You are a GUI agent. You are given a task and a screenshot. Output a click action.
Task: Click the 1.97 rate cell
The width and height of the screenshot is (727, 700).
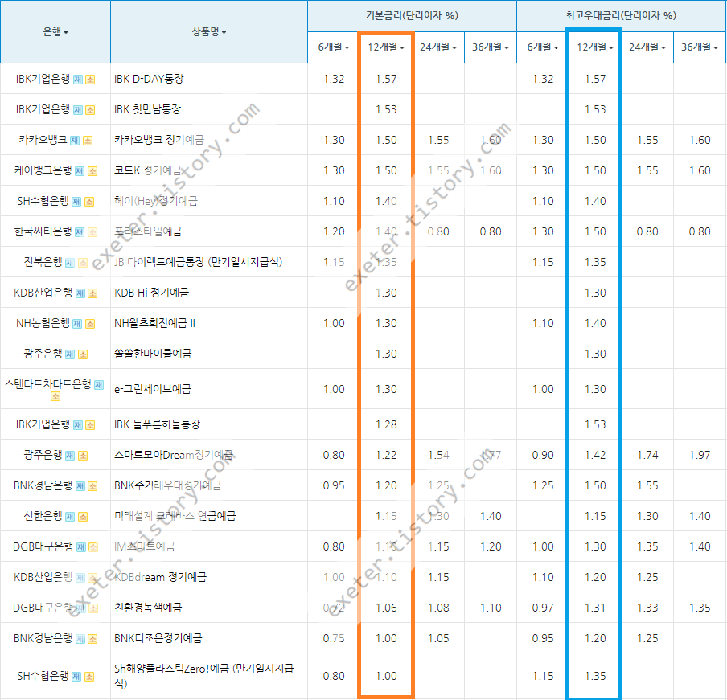pos(700,455)
